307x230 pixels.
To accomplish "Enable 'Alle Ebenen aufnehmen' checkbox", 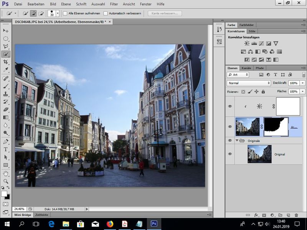I will [x=65, y=13].
